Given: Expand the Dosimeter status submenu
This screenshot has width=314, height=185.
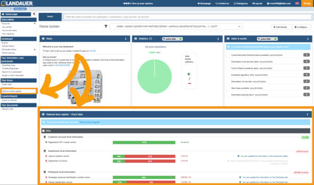Looking at the screenshot, I should click(x=35, y=50).
